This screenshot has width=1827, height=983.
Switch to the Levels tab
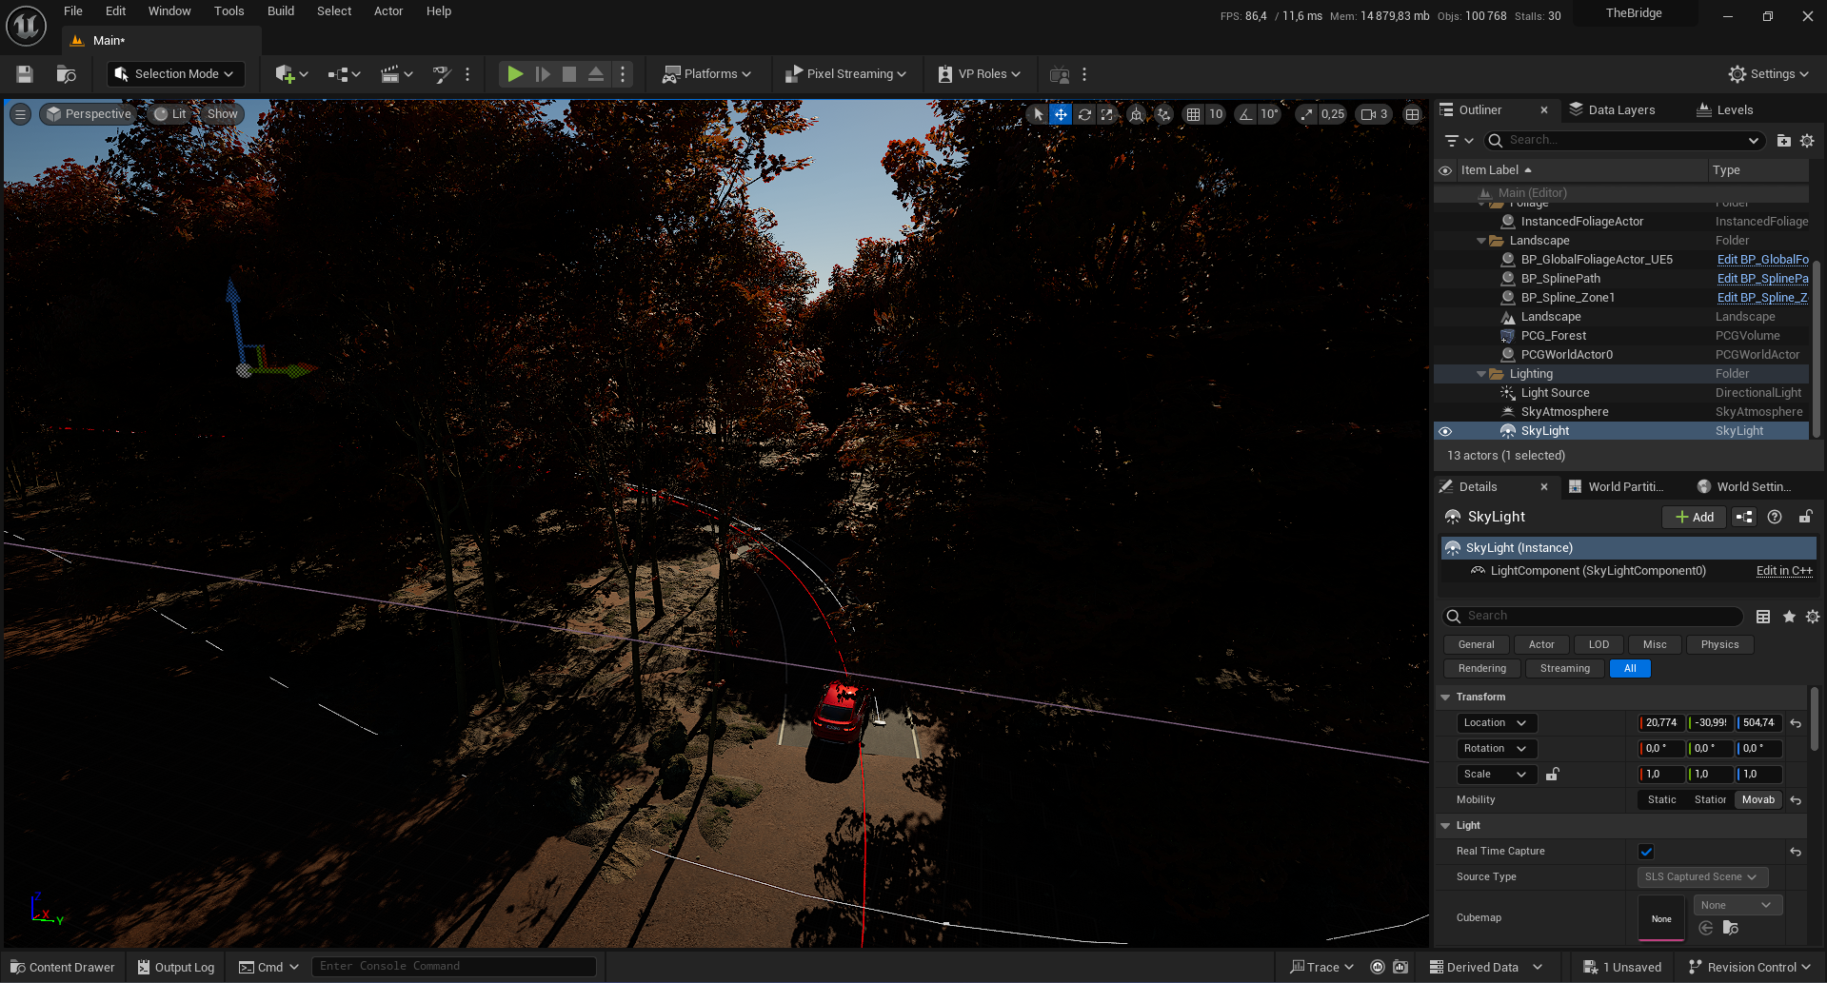1725,110
